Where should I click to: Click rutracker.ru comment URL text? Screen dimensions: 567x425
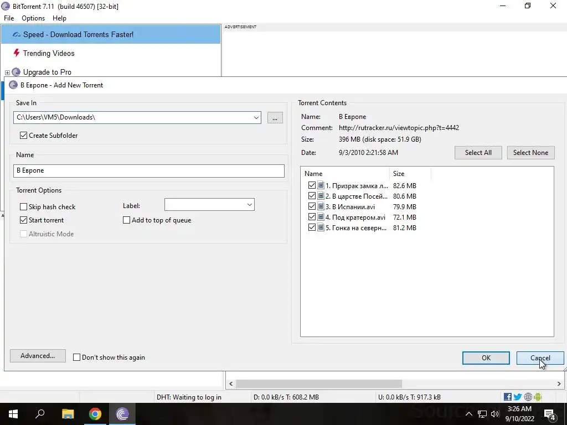coord(399,128)
